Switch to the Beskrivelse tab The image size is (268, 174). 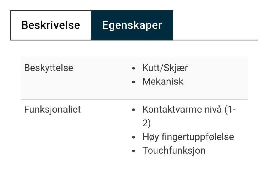[51, 25]
